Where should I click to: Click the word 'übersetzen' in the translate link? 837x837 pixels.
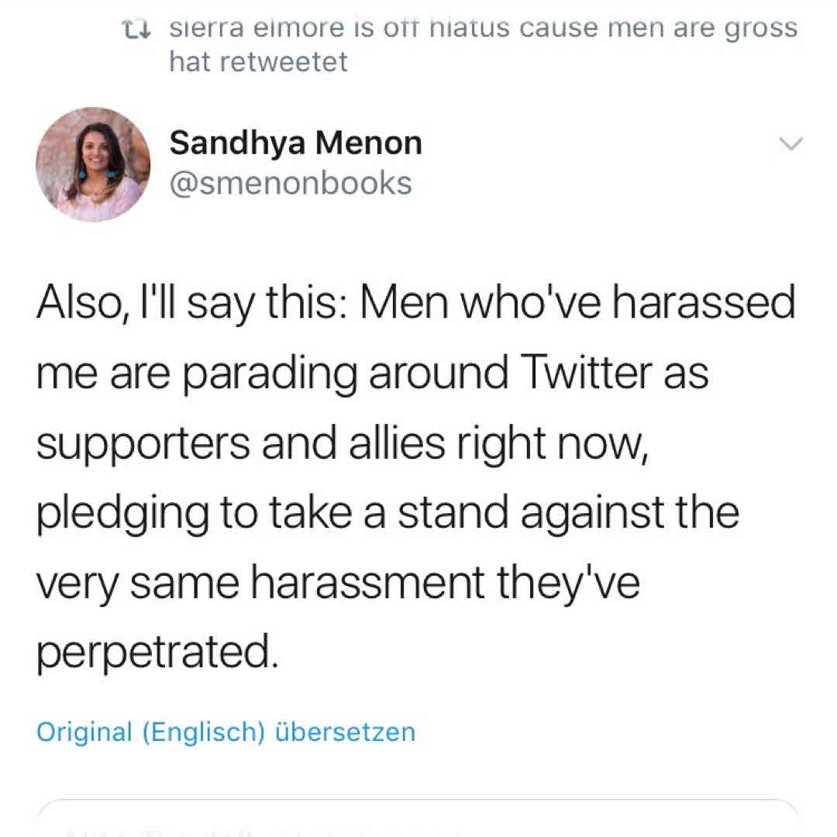coord(345,732)
